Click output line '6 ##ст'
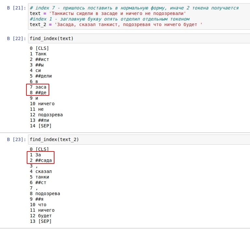 38,183
